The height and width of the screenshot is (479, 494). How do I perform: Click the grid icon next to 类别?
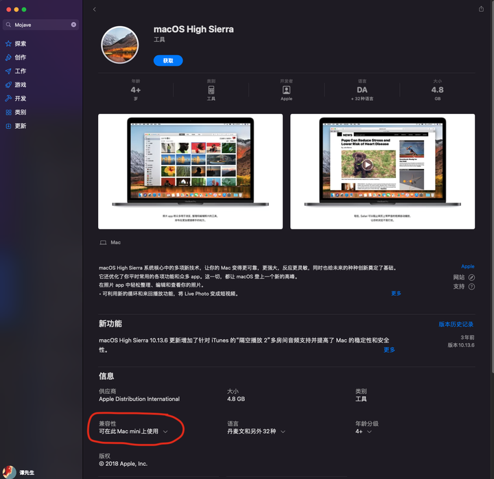pyautogui.click(x=8, y=112)
